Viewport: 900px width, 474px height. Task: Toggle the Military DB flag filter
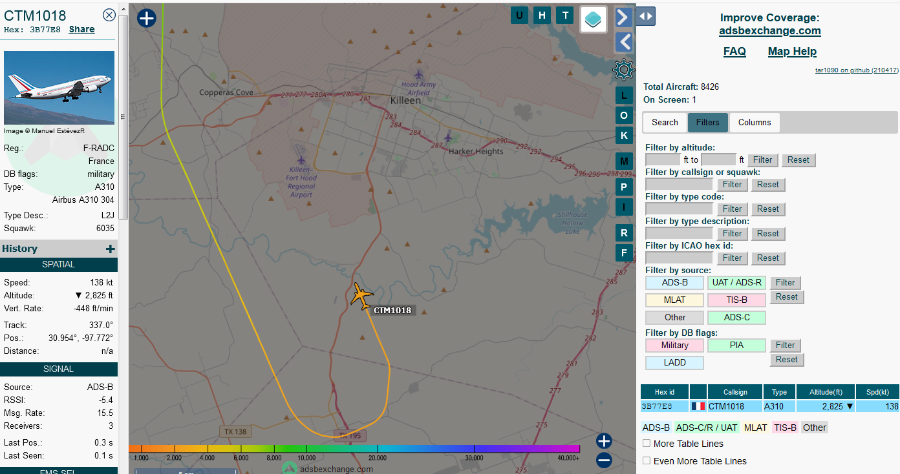[674, 345]
